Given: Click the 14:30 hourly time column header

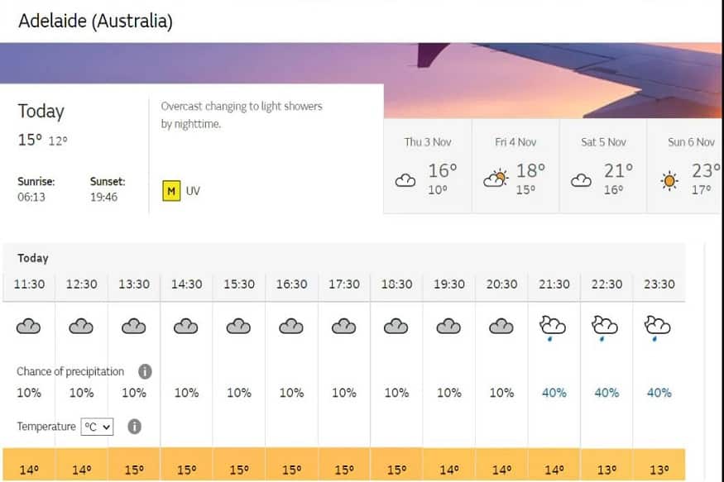Looking at the screenshot, I should point(186,284).
